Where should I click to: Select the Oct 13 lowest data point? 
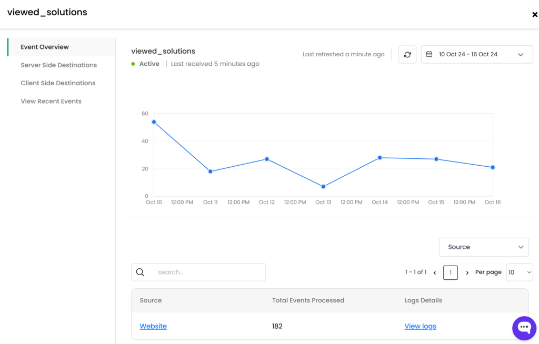324,187
